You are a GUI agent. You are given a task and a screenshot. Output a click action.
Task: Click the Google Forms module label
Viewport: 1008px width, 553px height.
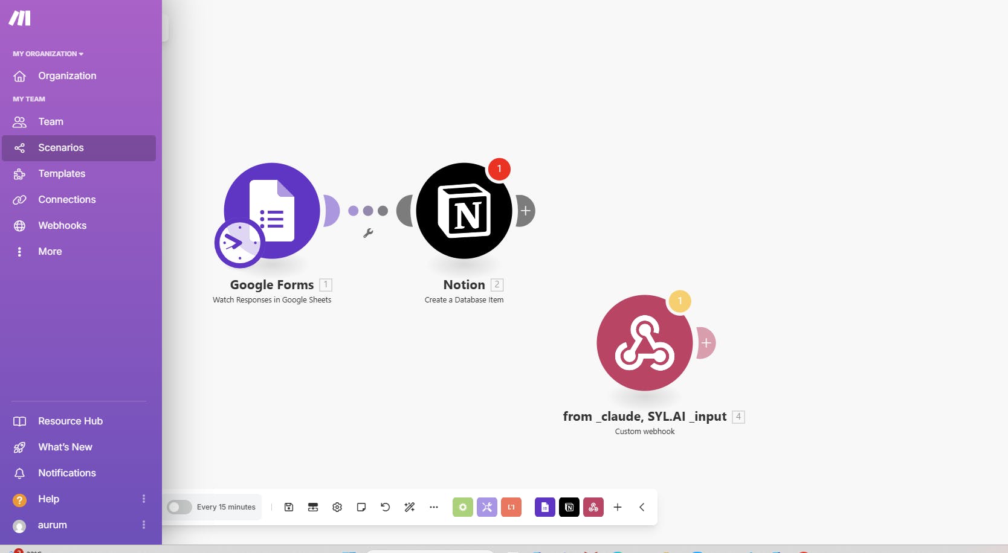272,285
